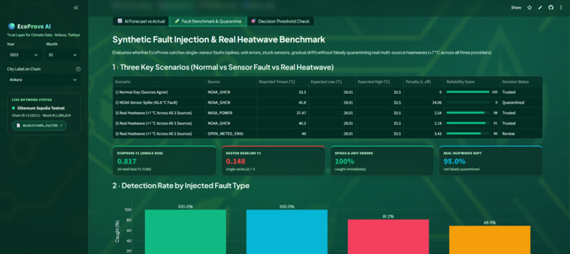Click the blue bar labeled 100.0% in chart
Image resolution: width=570 pixels, height=254 pixels.
click(287, 232)
